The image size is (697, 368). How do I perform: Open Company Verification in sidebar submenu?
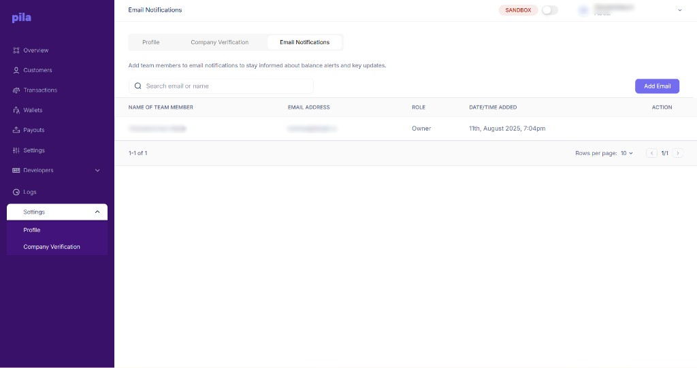coord(52,247)
